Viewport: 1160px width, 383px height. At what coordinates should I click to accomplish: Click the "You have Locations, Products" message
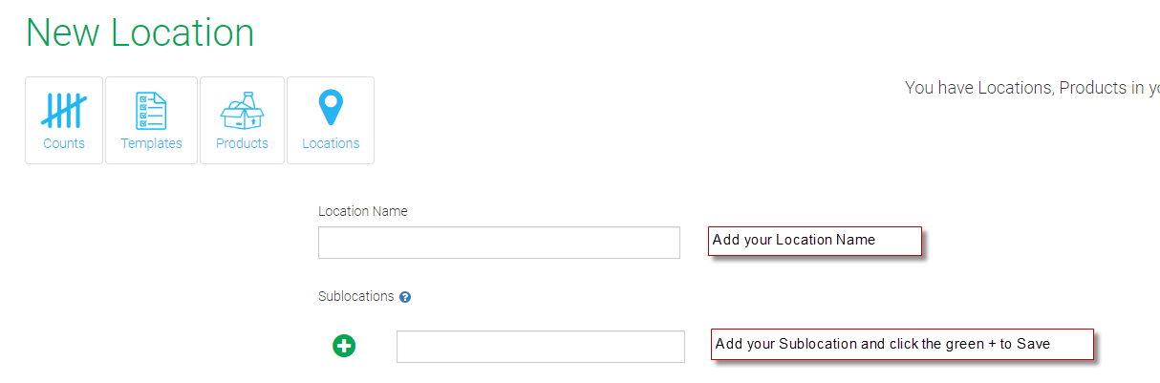[1032, 88]
